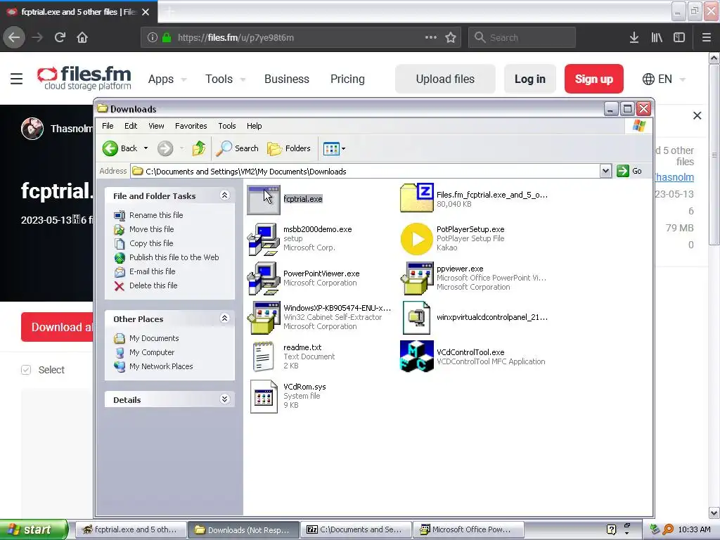Expand the Tools menu on files.fm
The width and height of the screenshot is (720, 540).
pos(225,79)
